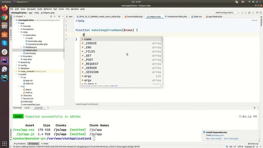Switch to style.css editor tab
Image resolution: width=263 pixels, height=148 pixels.
[x=196, y=16]
